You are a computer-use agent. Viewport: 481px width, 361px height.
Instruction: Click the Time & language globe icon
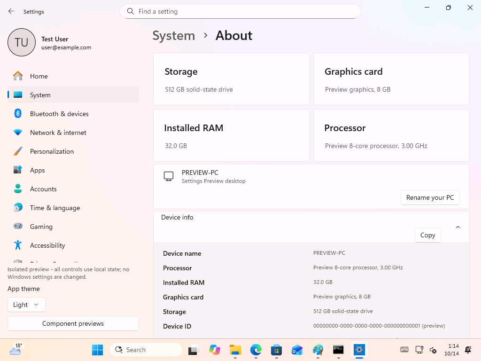pyautogui.click(x=18, y=207)
